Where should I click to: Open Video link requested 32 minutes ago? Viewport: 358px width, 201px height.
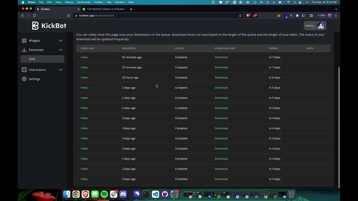(84, 57)
